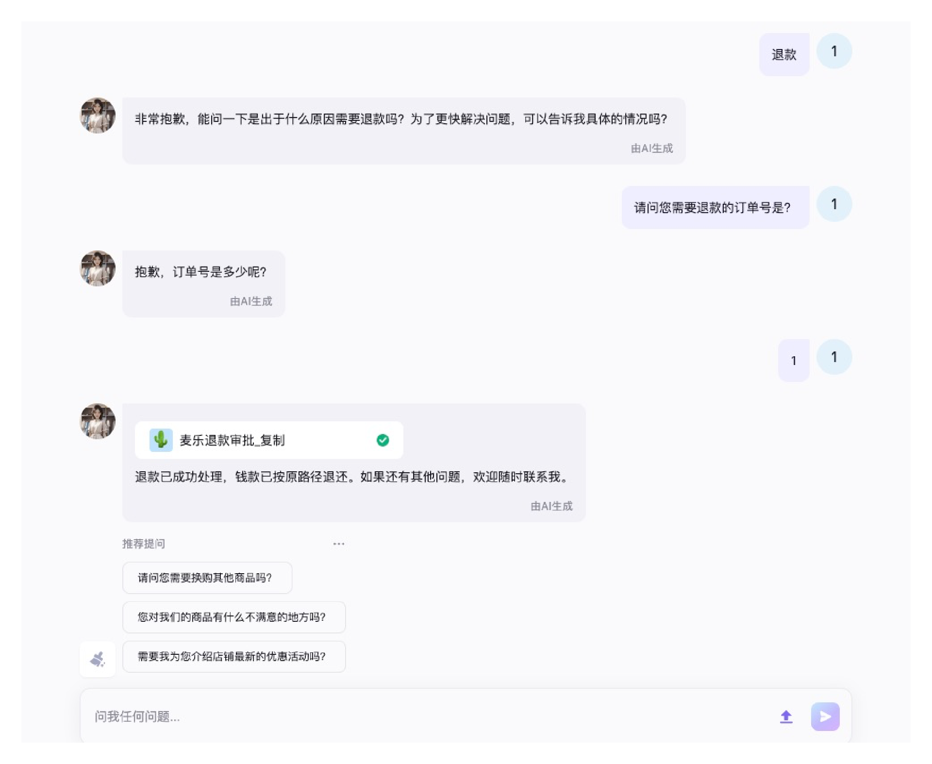Click the 推荐提问 heading label
This screenshot has height=764, width=932.
point(144,544)
